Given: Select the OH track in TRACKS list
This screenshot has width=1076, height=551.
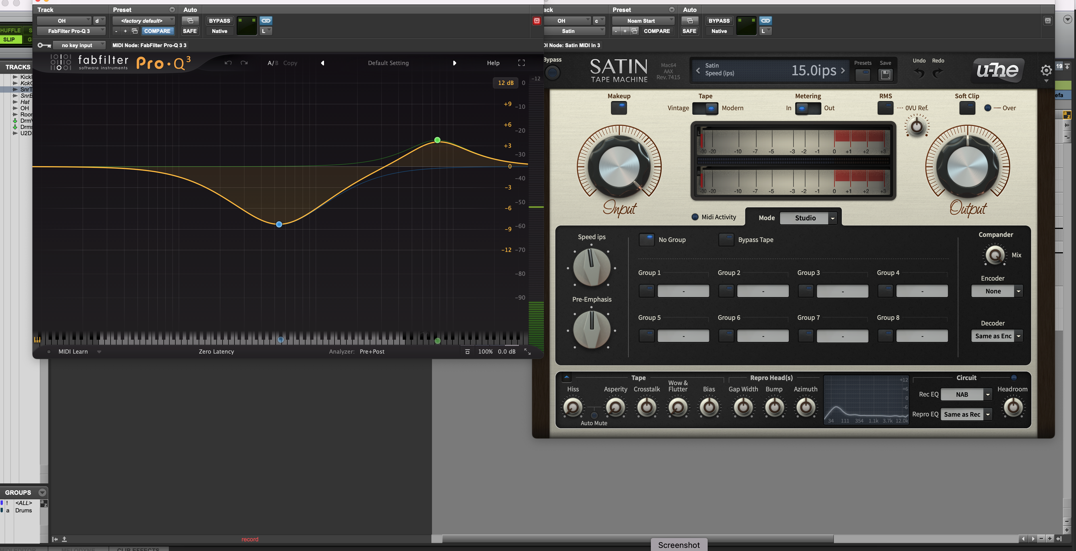Looking at the screenshot, I should (x=25, y=108).
